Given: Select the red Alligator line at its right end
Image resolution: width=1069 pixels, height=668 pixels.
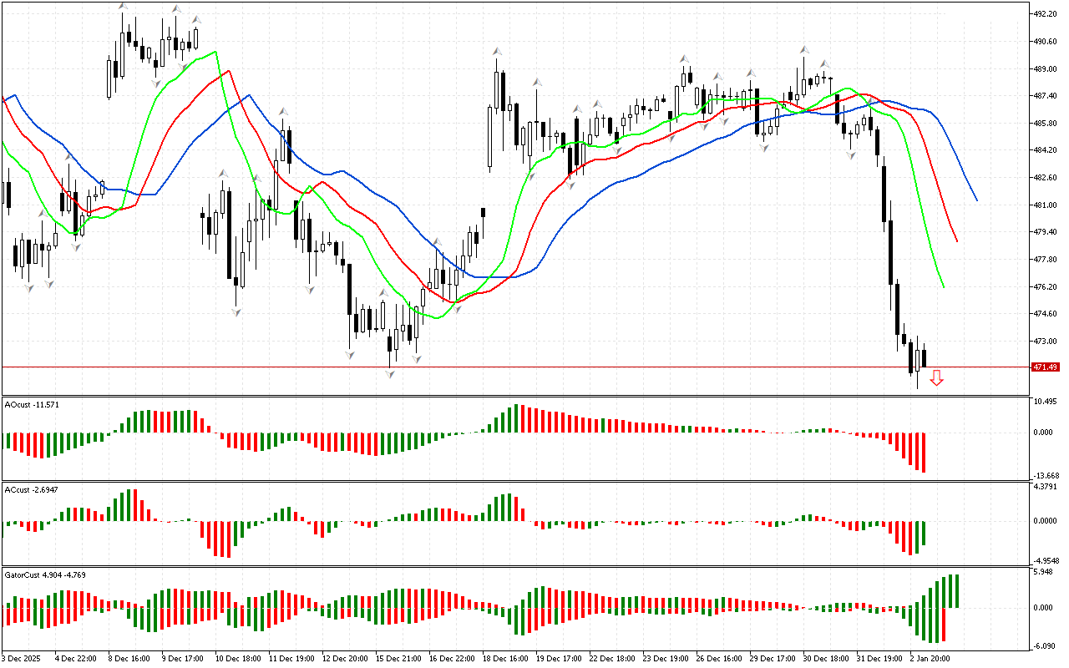Looking at the screenshot, I should click(x=956, y=240).
